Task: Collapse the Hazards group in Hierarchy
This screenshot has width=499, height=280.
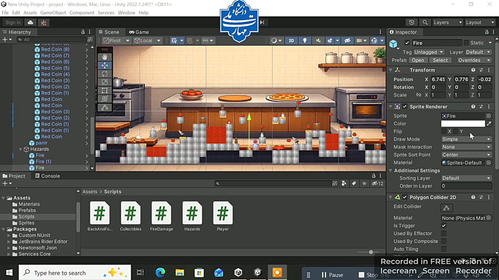Action: (21, 149)
